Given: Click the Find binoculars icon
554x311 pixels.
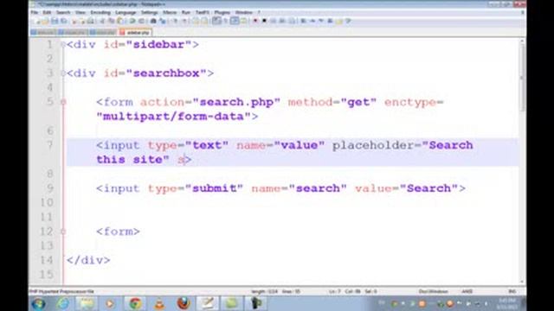Looking at the screenshot, I should 153,21.
